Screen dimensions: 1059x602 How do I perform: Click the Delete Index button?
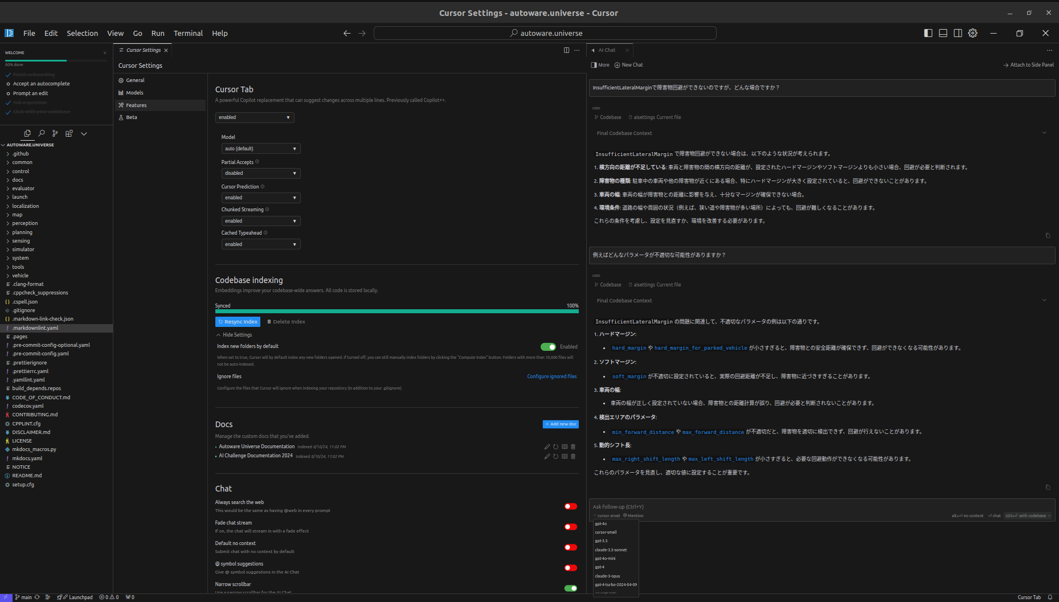pos(286,322)
